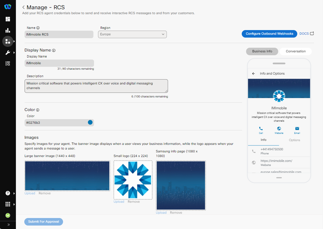Screen dimensions: 323x229
Task: Click the wrench tools icon in sidebar
Action: tap(8, 52)
